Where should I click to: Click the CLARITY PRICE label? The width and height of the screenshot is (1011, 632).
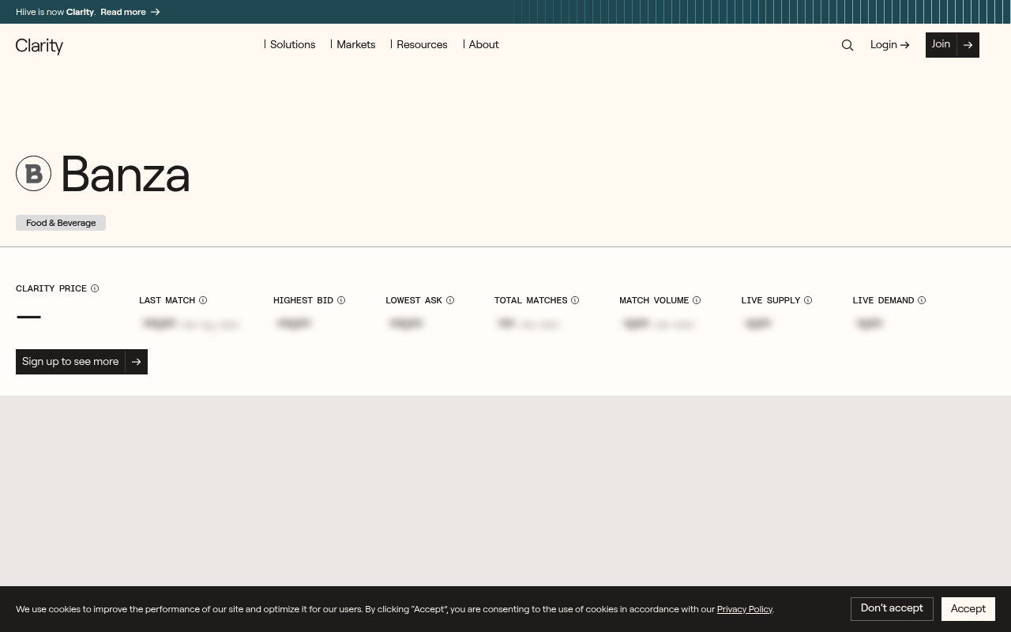[51, 288]
